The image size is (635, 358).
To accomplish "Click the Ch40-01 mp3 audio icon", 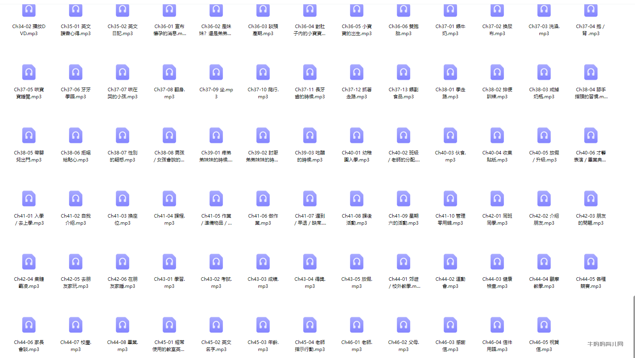I will pos(357,136).
